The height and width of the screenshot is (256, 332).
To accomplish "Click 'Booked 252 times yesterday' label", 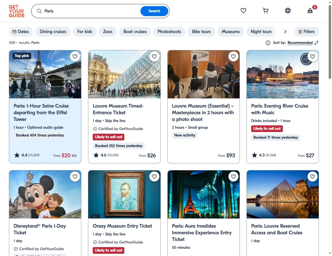I will coord(119,146).
